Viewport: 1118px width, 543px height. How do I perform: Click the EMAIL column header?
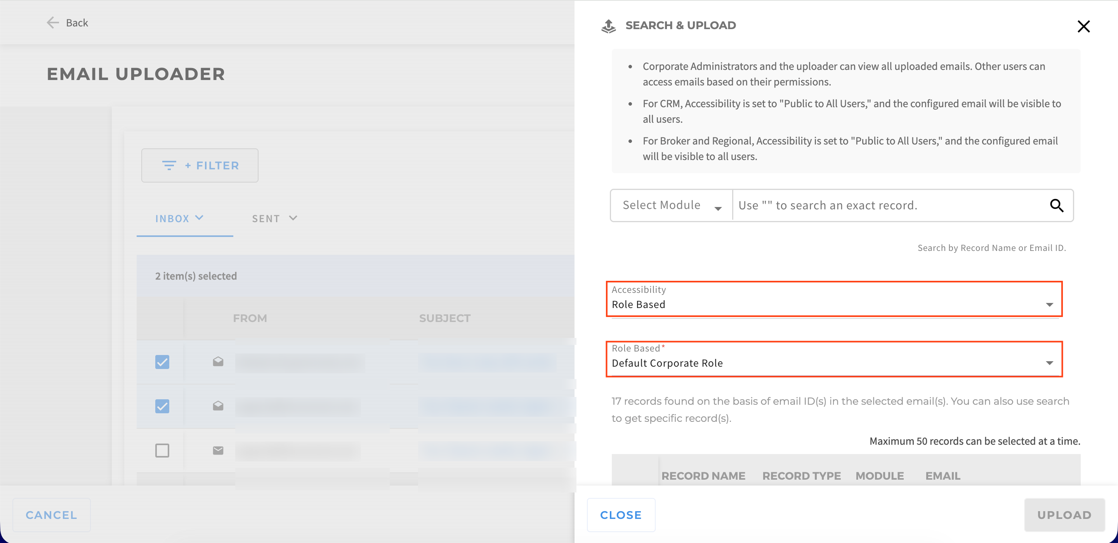pyautogui.click(x=943, y=476)
